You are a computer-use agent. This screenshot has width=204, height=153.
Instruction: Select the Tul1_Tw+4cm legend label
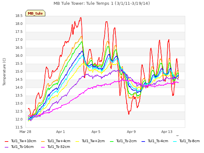(x=59, y=141)
